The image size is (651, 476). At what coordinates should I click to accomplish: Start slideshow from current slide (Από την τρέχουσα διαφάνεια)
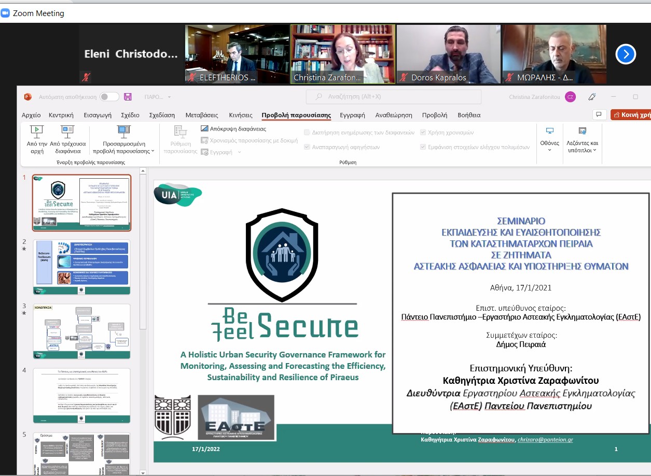67,139
